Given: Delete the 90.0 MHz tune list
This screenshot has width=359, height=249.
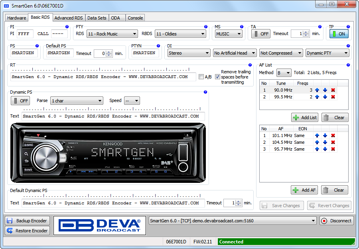Looking at the screenshot, I should pos(333,90).
